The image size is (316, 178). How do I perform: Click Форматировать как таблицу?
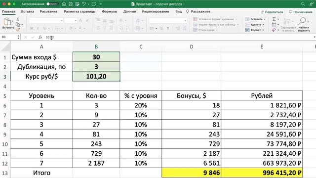tap(216, 25)
